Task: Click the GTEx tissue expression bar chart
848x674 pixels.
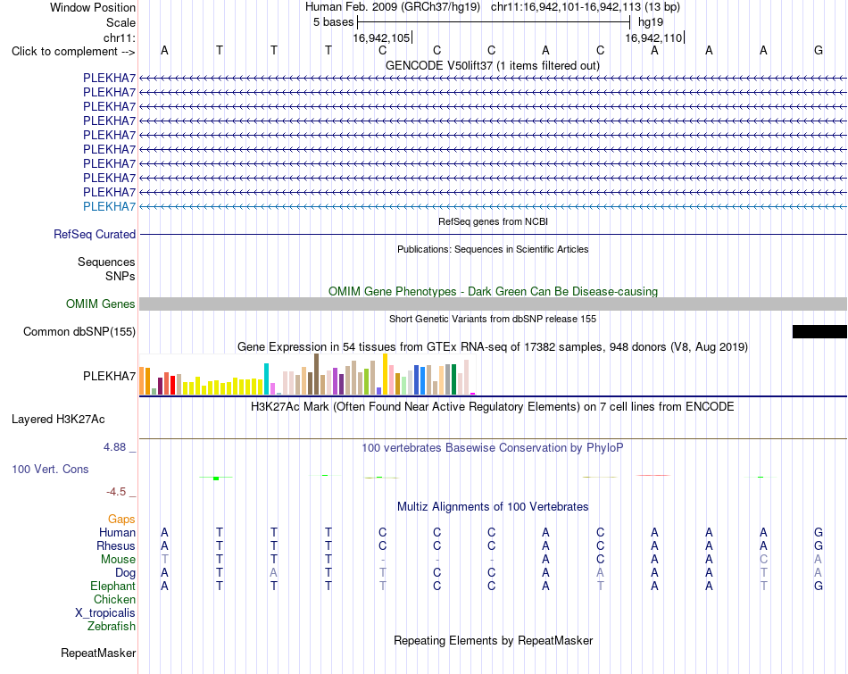Action: click(x=307, y=374)
